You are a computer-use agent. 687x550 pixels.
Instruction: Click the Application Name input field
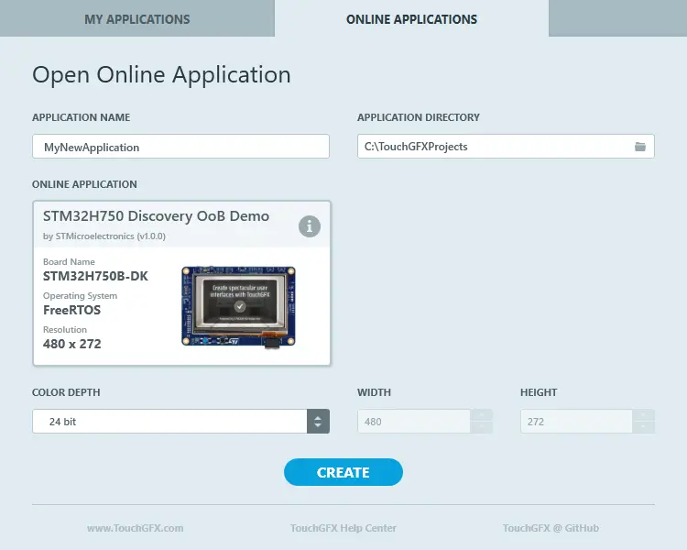180,147
